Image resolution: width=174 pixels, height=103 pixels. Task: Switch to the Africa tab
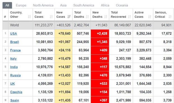pos(105,5)
